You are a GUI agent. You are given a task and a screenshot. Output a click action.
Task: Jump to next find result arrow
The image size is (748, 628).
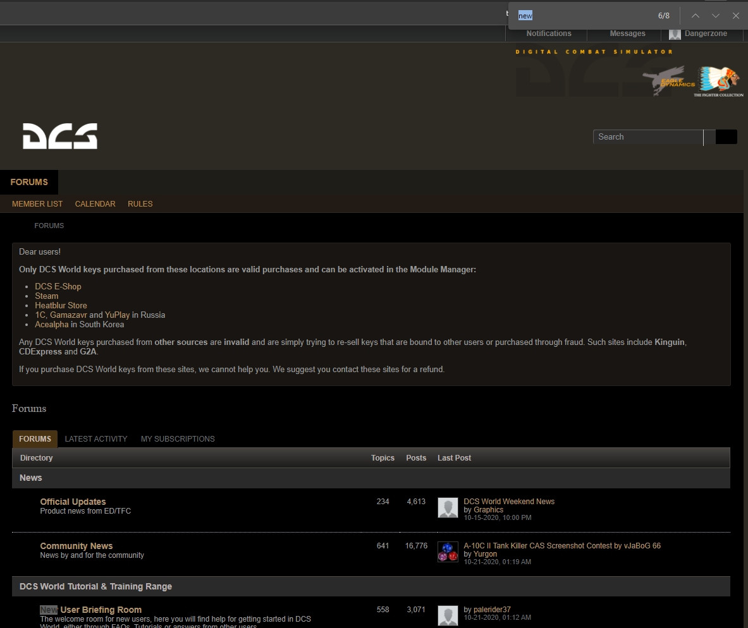(x=716, y=16)
